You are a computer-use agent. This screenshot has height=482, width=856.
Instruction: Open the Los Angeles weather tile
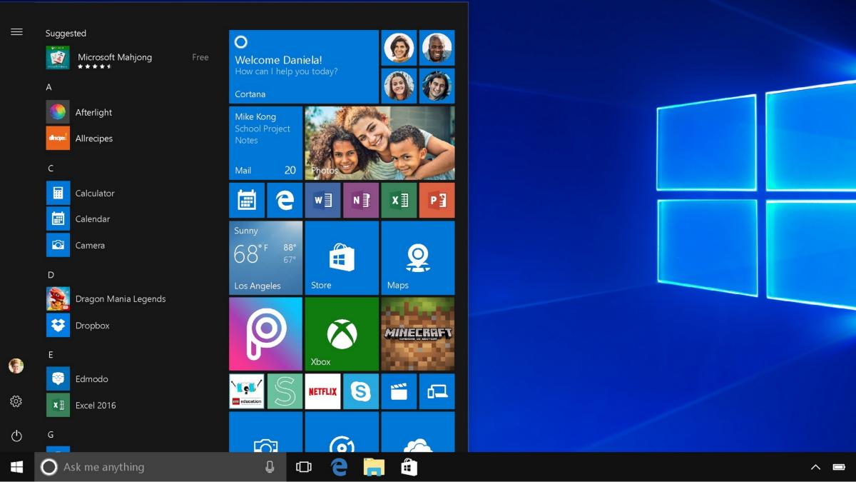265,258
